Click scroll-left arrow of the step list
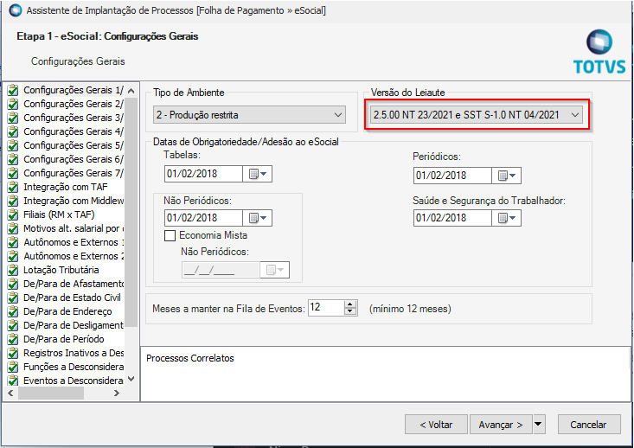This screenshot has height=448, width=634. (x=11, y=393)
